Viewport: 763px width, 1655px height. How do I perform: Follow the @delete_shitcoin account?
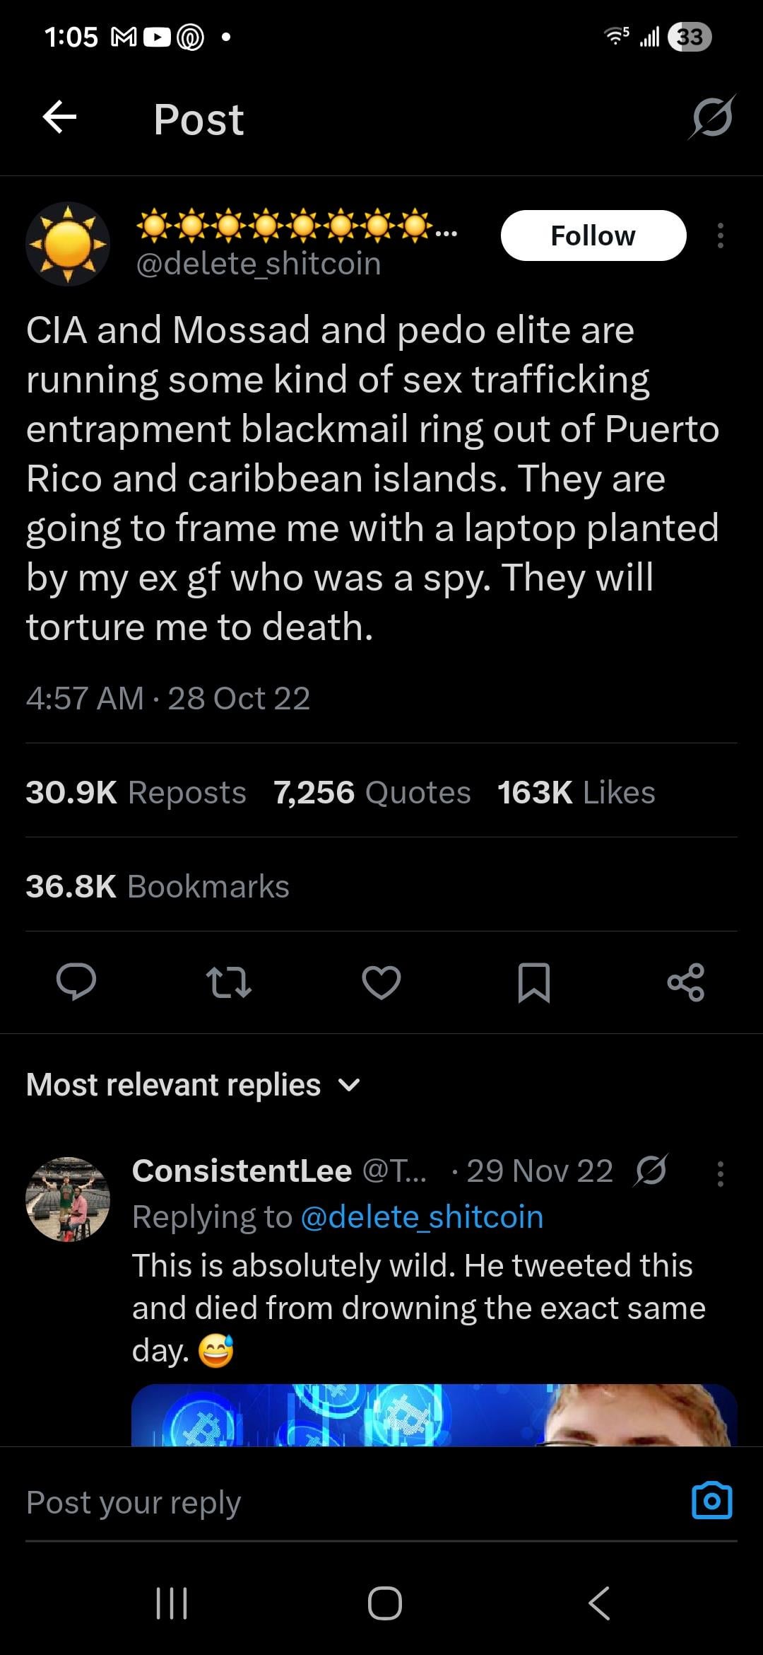tap(593, 236)
